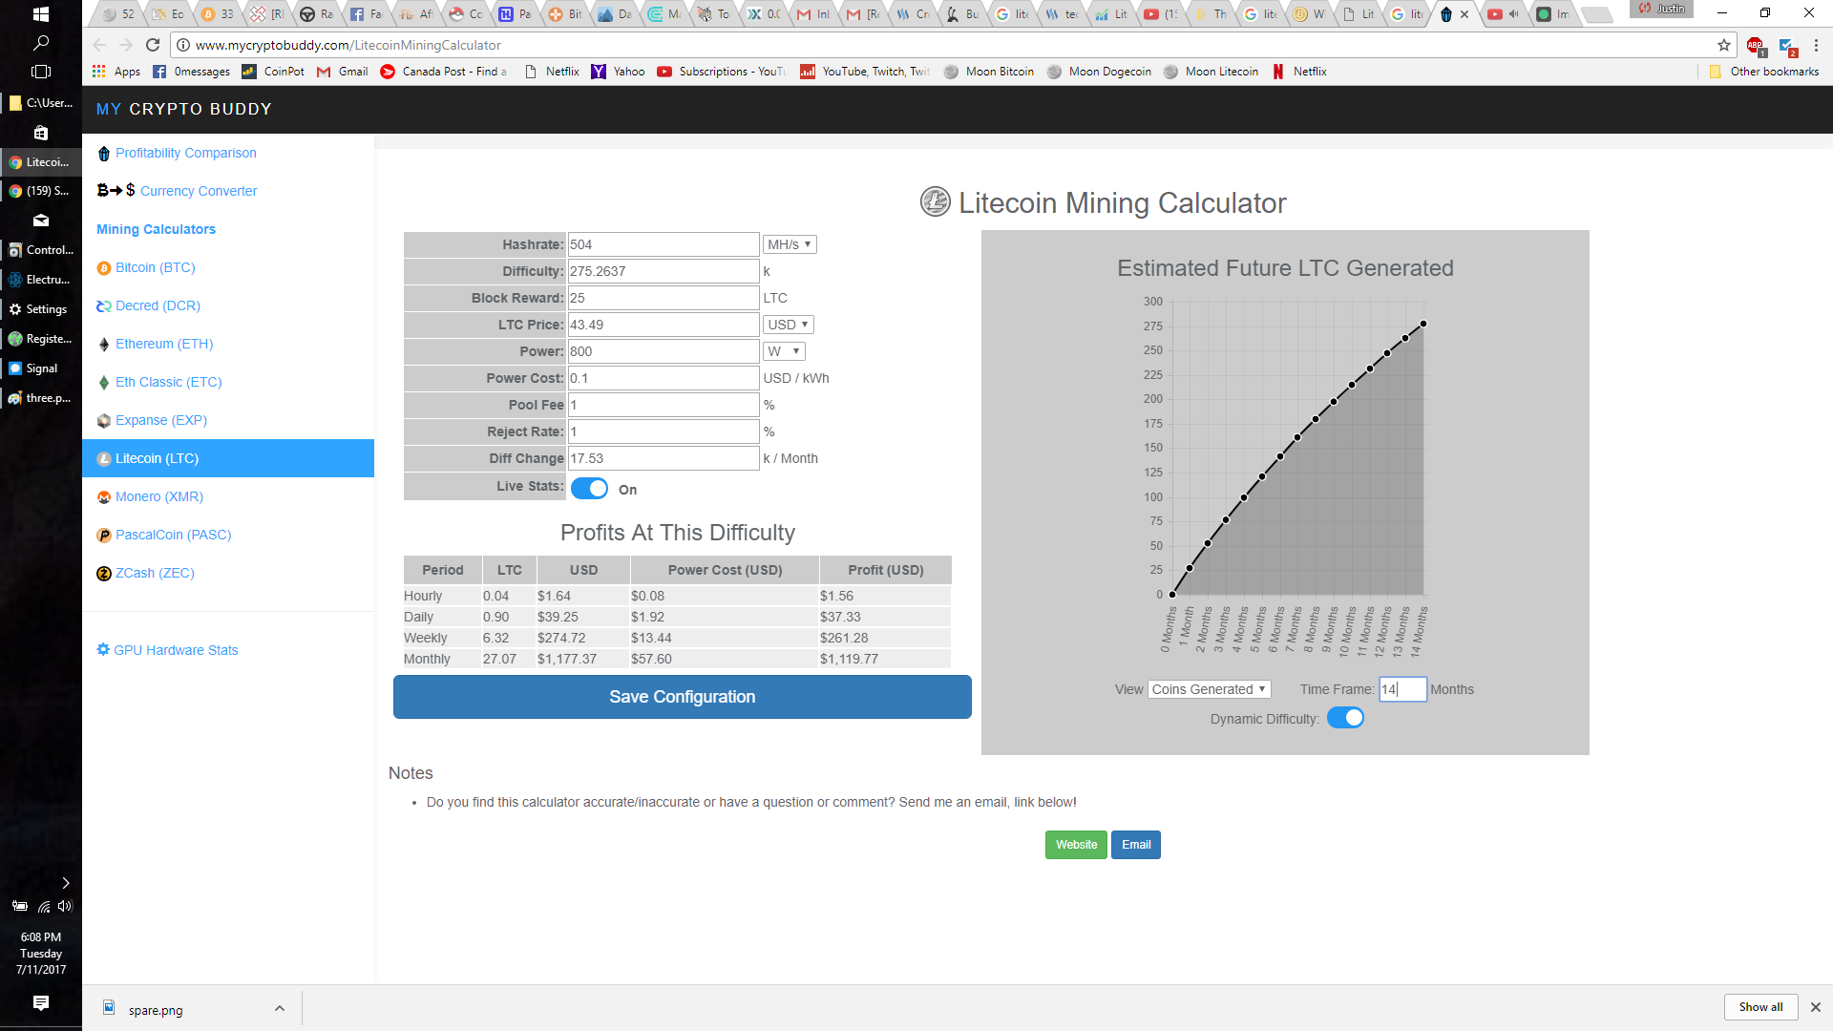This screenshot has height=1031, width=1833.
Task: Click the Currency Converter icon
Action: click(x=112, y=190)
